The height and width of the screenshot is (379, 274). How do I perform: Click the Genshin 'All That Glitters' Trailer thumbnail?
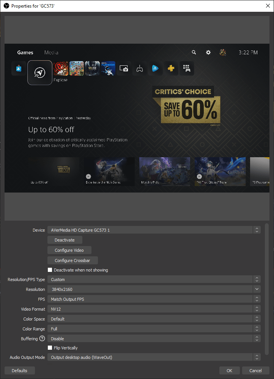coord(220,172)
